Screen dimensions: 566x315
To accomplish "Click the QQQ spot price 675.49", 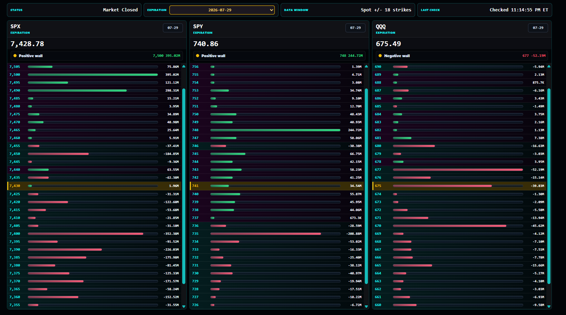I will click(x=388, y=44).
